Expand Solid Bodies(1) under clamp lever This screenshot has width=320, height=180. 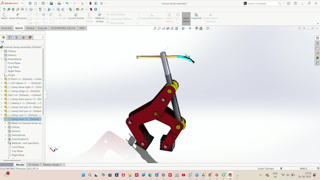[6, 139]
